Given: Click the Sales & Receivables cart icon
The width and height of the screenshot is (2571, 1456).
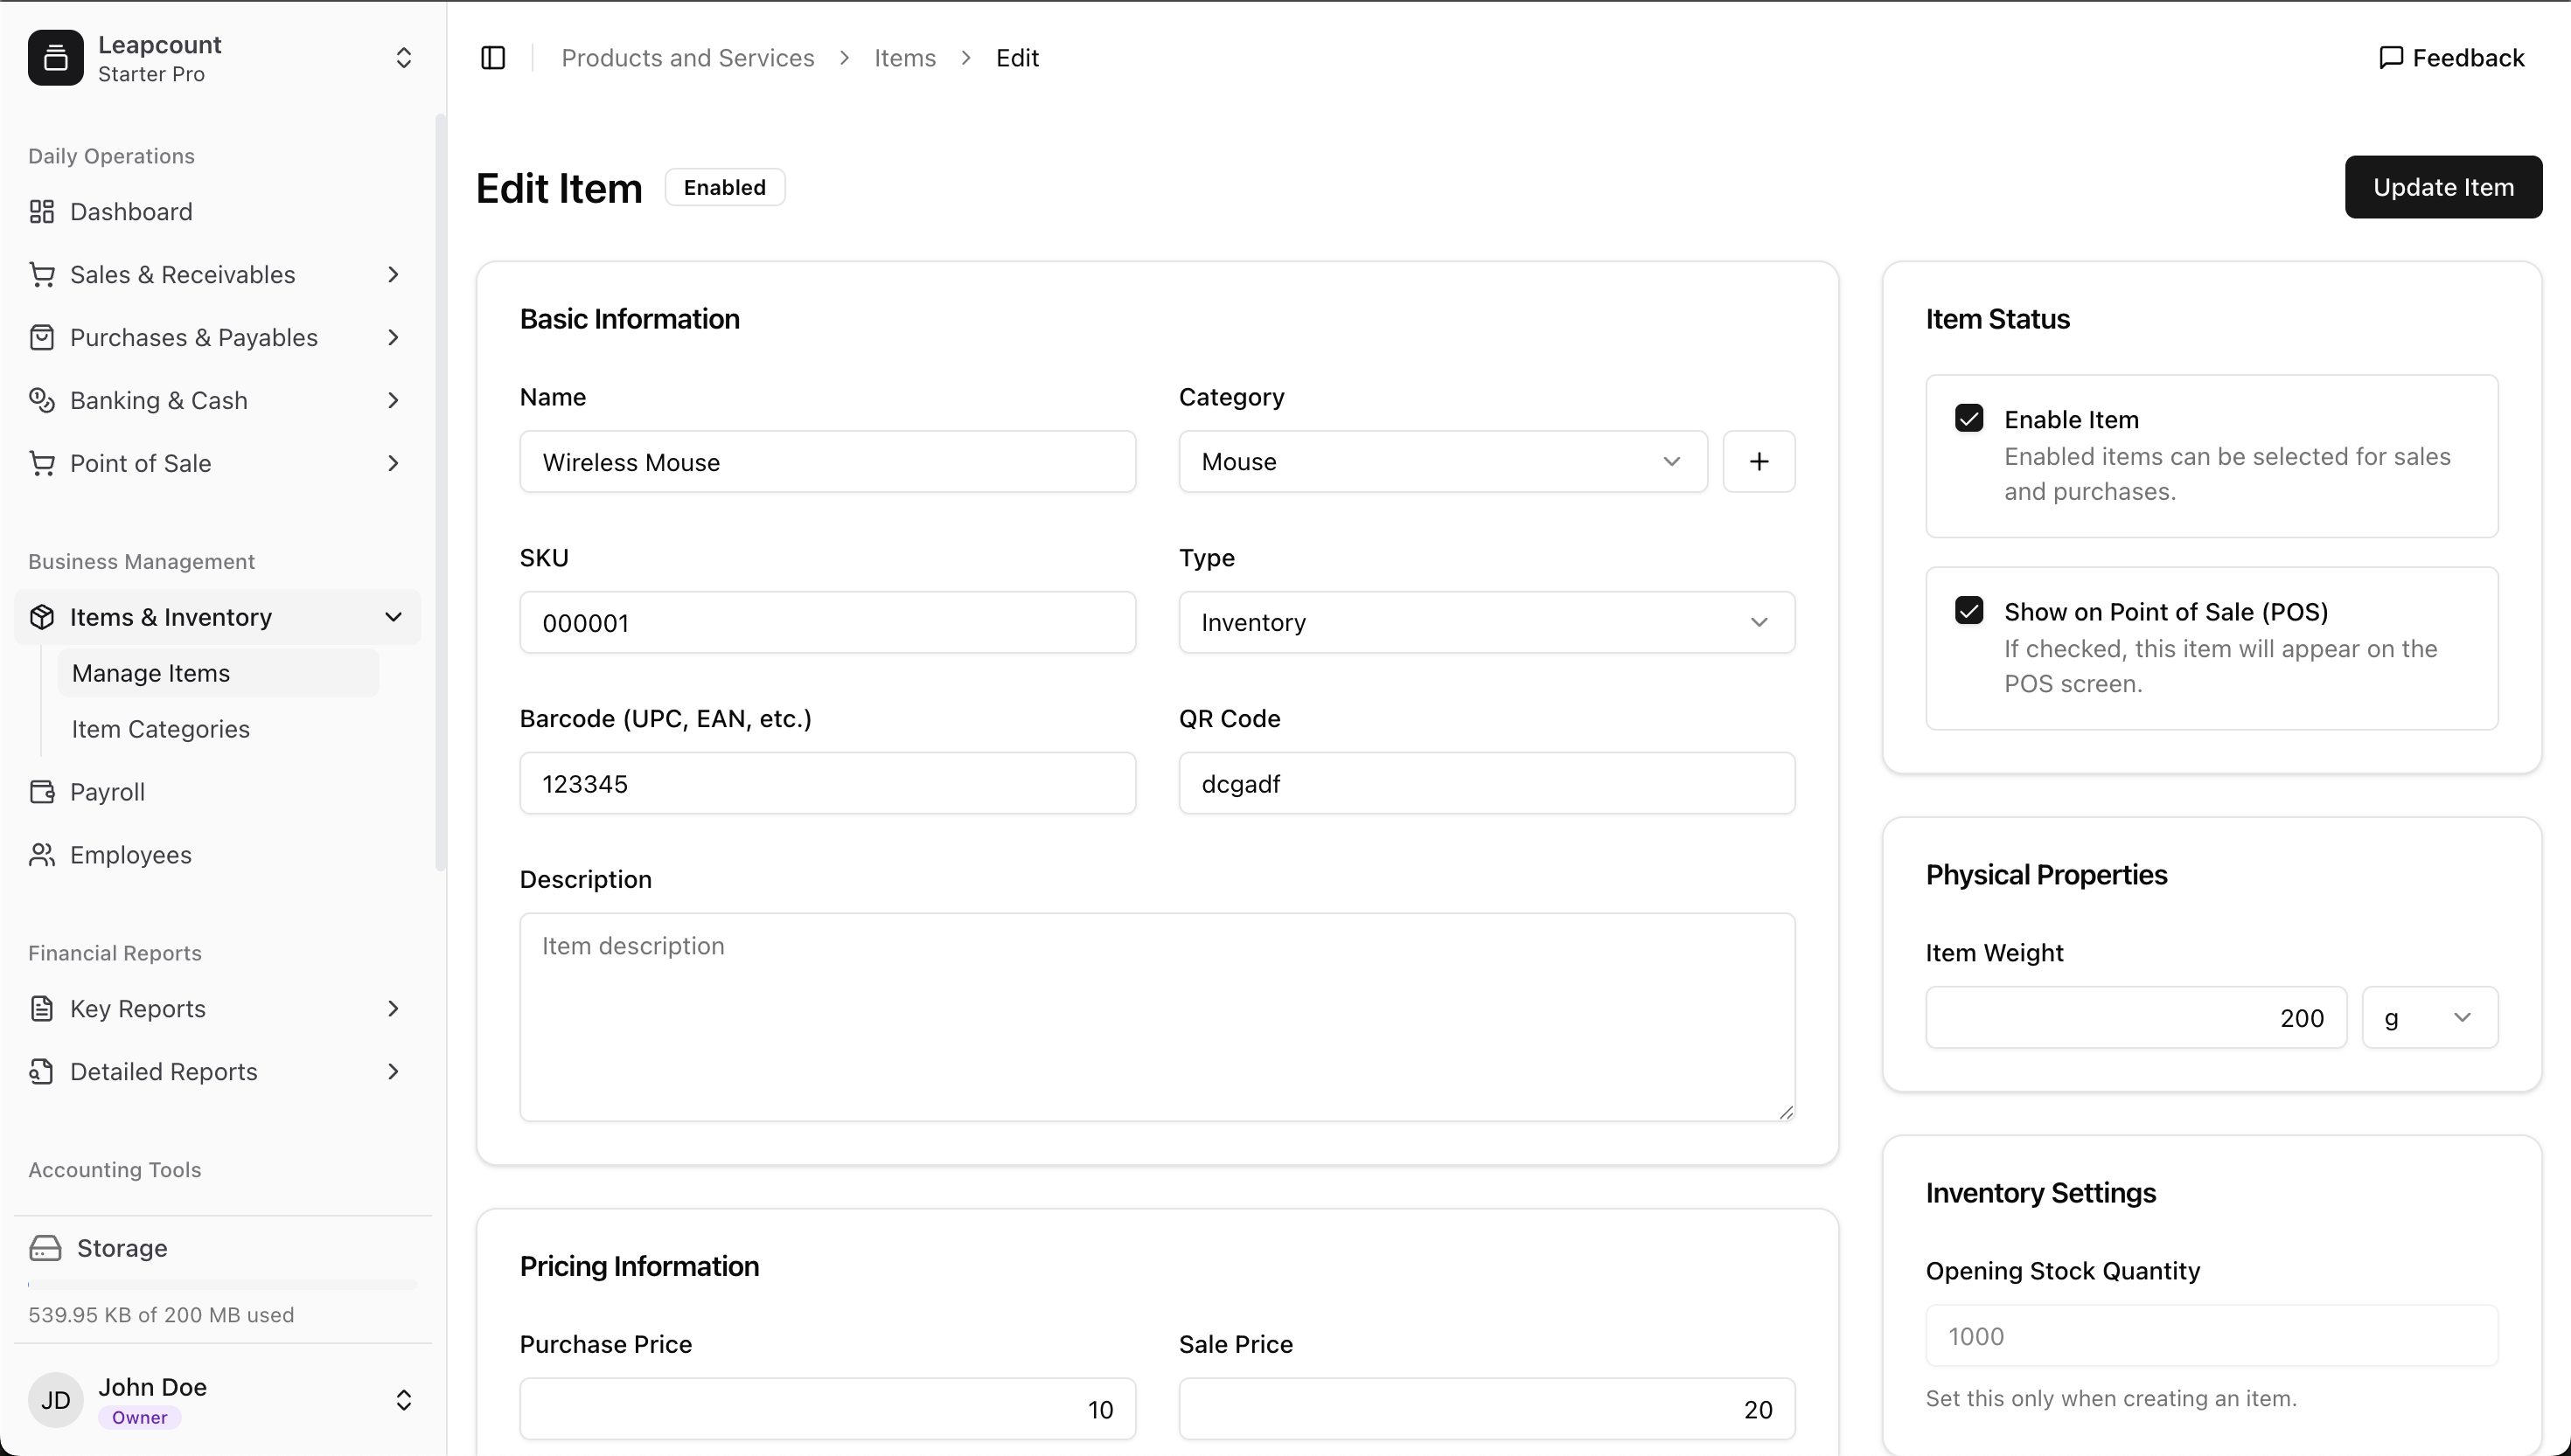Looking at the screenshot, I should (x=42, y=275).
